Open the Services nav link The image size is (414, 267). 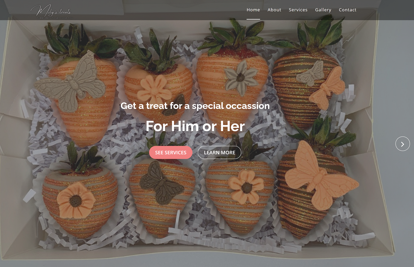point(298,10)
